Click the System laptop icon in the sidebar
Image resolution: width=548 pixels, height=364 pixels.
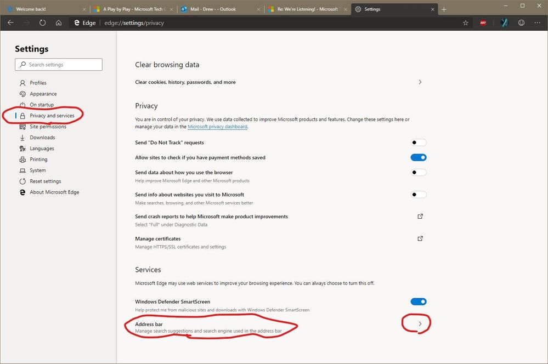(22, 170)
